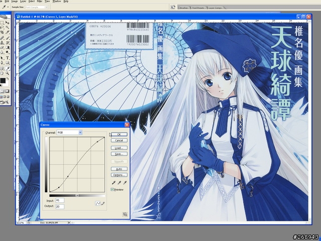
Task: Set Standard Screen mode
Action: pyautogui.click(x=1, y=97)
